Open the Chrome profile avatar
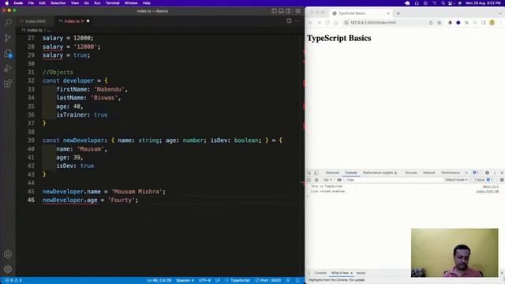This screenshot has height=284, width=505. [492, 23]
